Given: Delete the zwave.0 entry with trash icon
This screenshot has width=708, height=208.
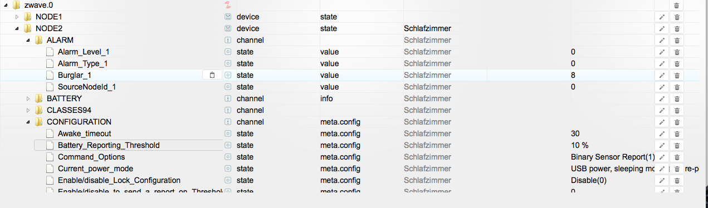Looking at the screenshot, I should click(x=676, y=5).
